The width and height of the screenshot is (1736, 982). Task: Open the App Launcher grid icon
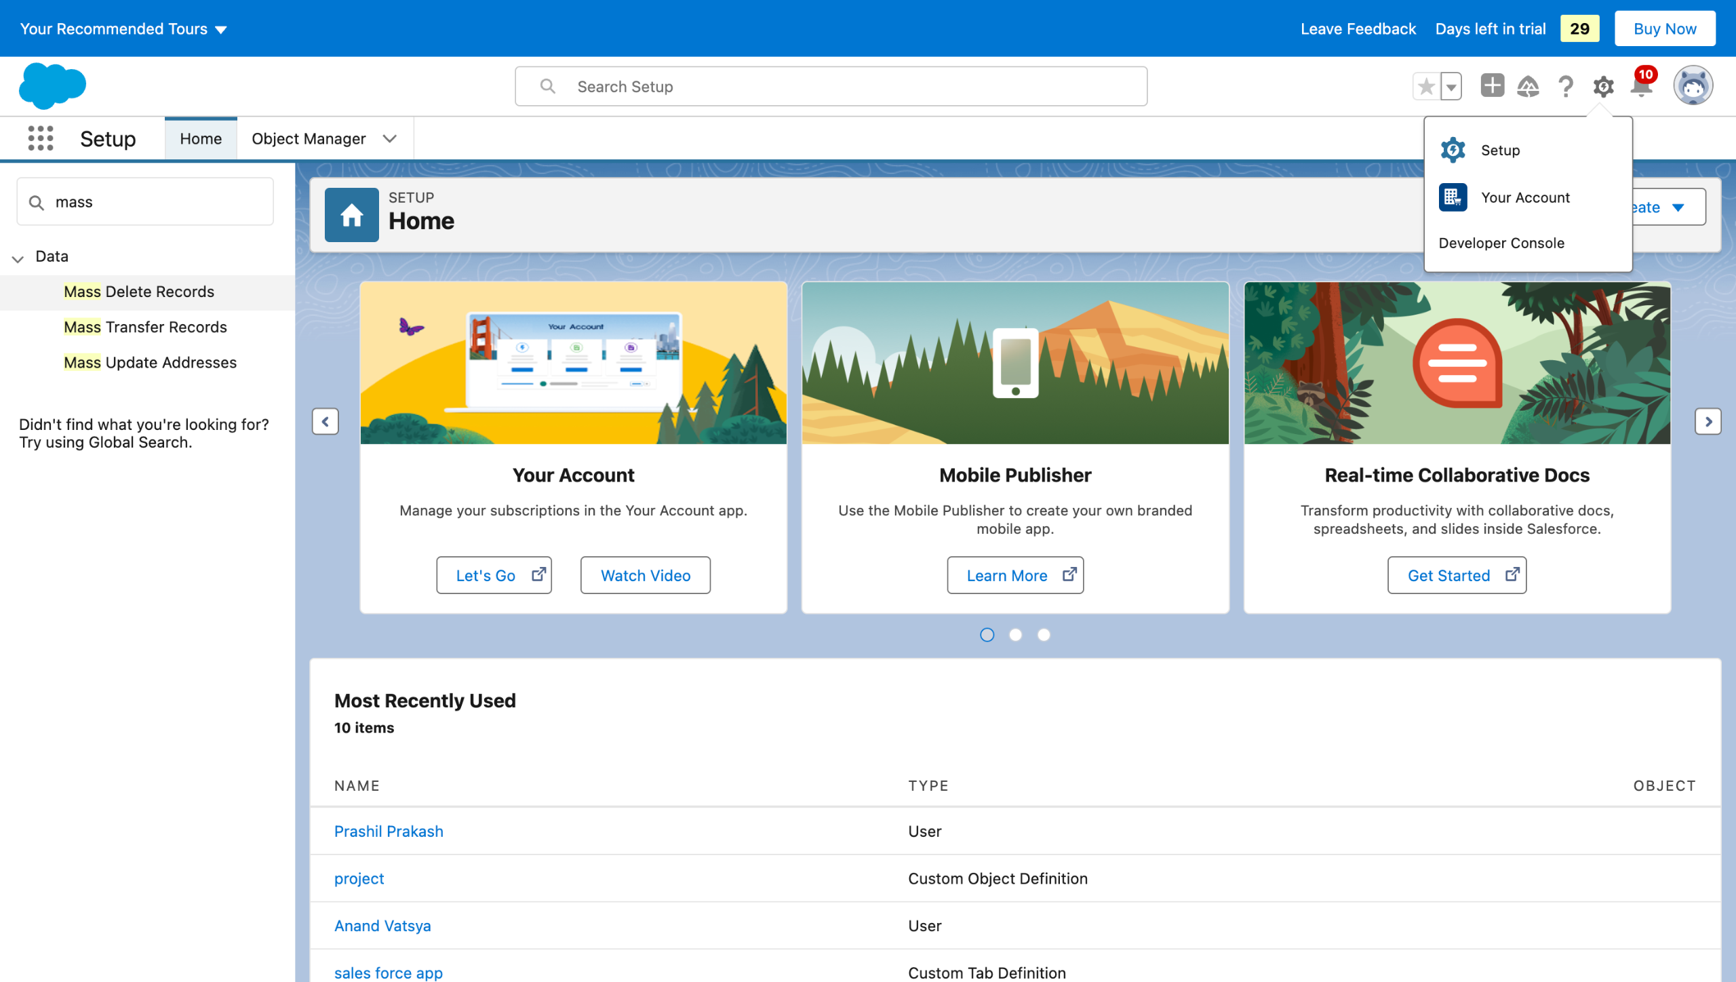coord(41,138)
